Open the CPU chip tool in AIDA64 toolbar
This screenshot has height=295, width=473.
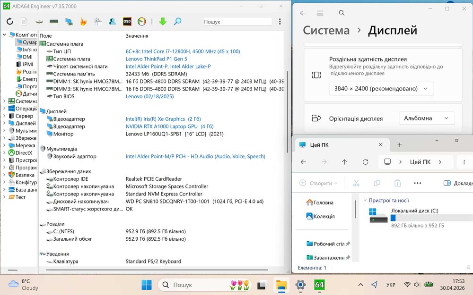[39, 22]
